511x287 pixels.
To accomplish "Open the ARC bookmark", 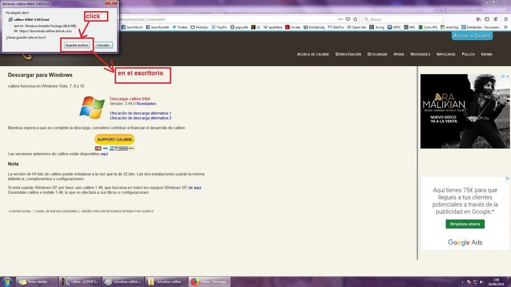I will pos(410,28).
